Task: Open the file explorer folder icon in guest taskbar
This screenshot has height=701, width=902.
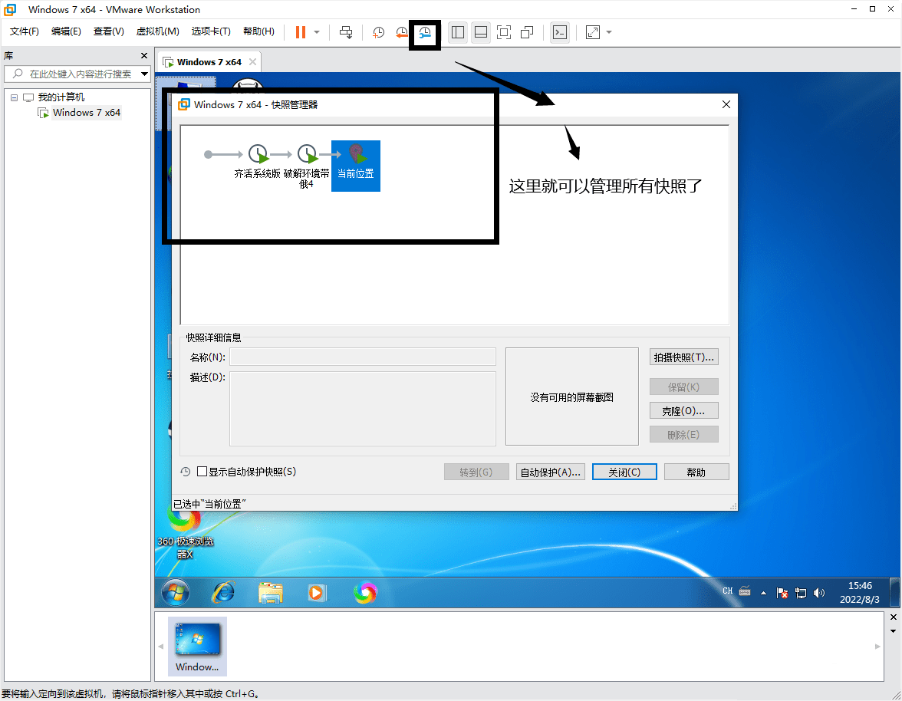Action: [270, 593]
